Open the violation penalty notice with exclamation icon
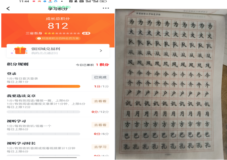The height and width of the screenshot is (160, 227). click(58, 38)
